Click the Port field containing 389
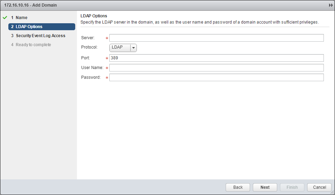 (x=216, y=58)
